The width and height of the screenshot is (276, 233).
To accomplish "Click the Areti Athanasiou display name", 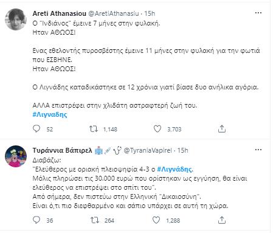I will pos(59,13).
